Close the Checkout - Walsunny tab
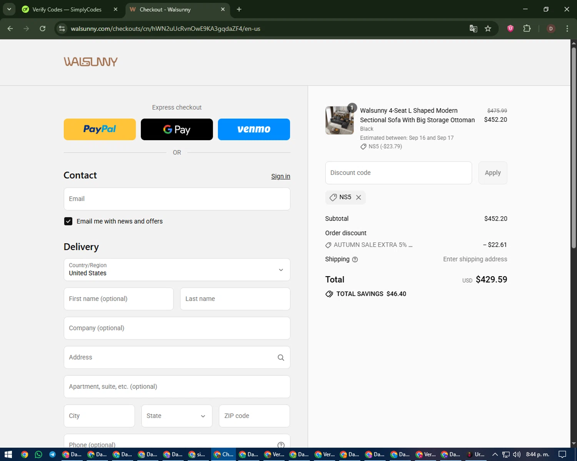The image size is (577, 461). pos(223,9)
